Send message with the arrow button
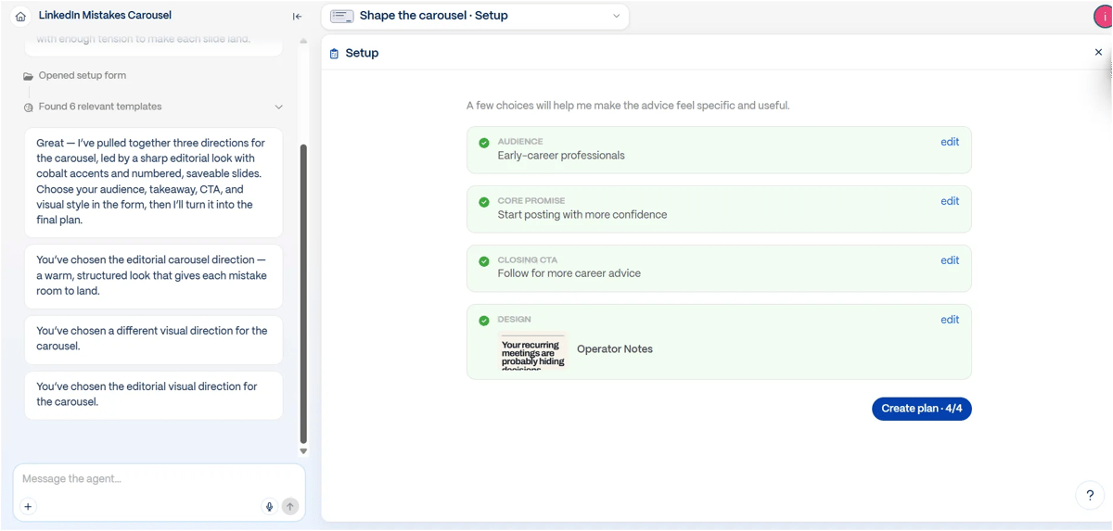 [x=290, y=507]
